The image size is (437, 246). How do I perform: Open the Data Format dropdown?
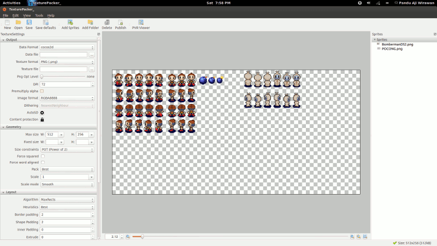pyautogui.click(x=67, y=47)
